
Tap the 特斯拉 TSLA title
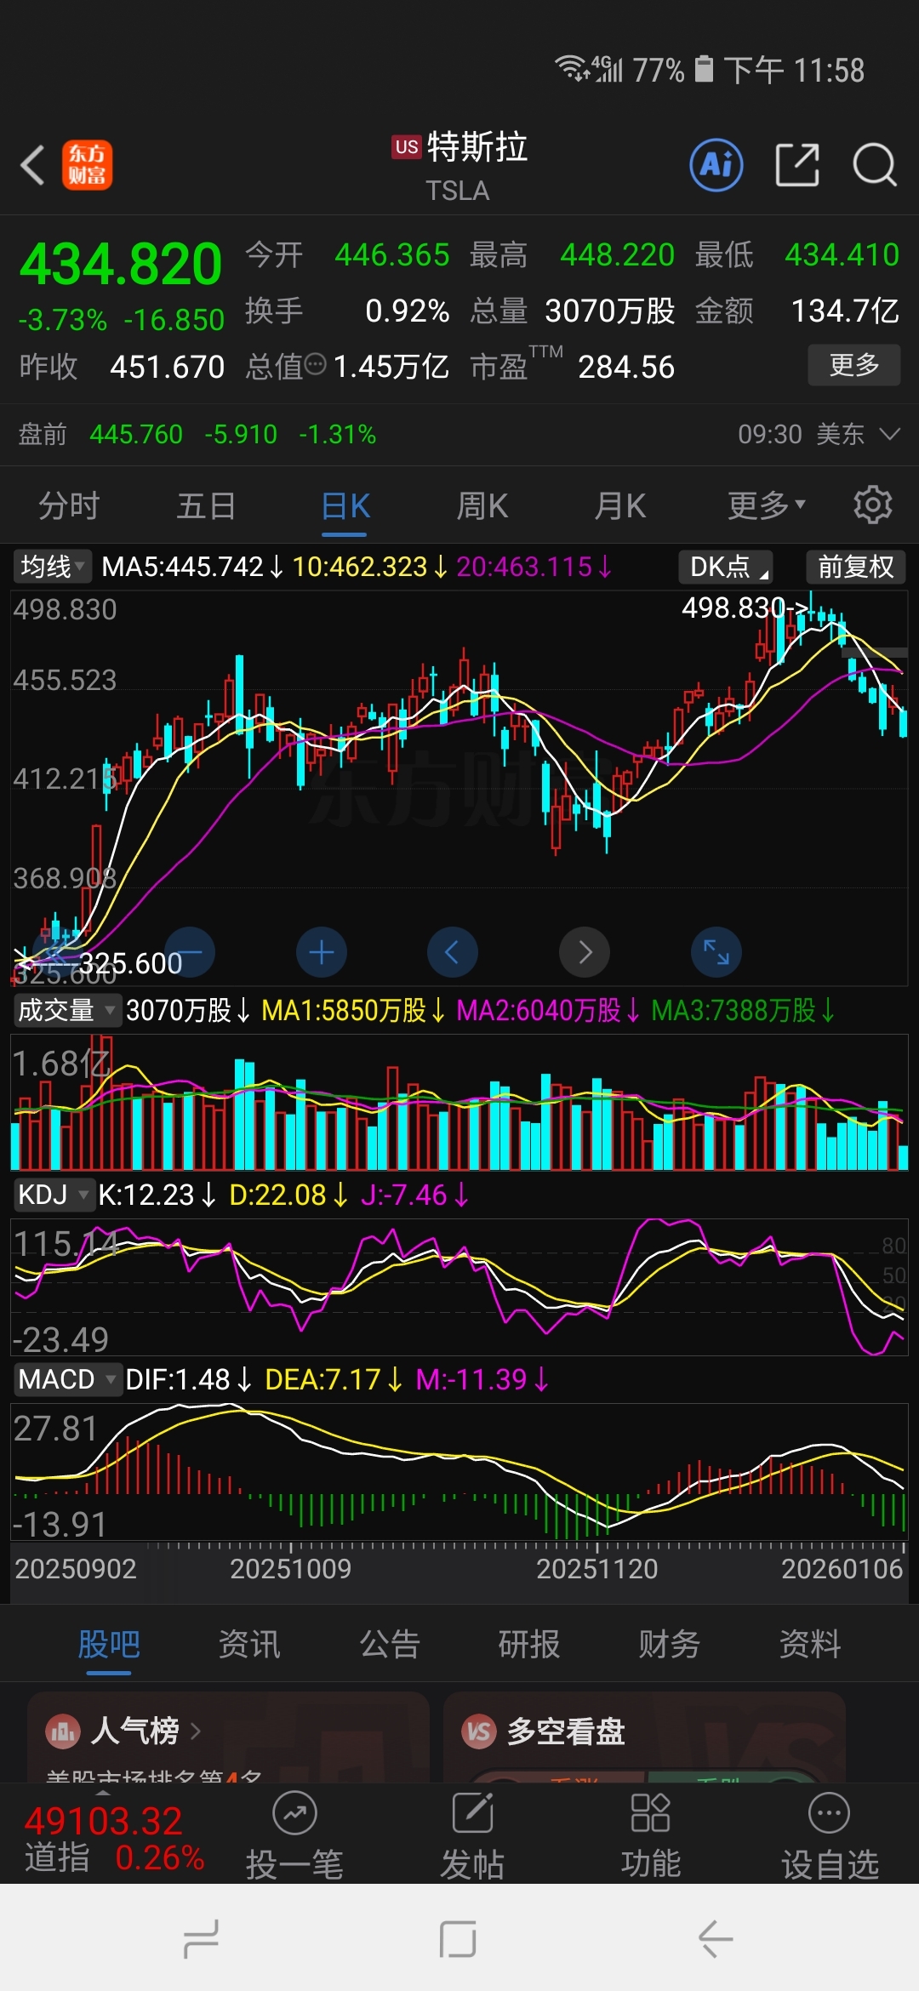pyautogui.click(x=460, y=166)
